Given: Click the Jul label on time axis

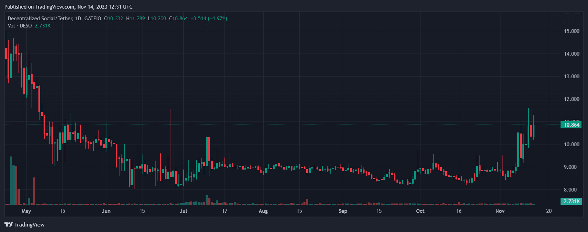Looking at the screenshot, I should 183,211.
